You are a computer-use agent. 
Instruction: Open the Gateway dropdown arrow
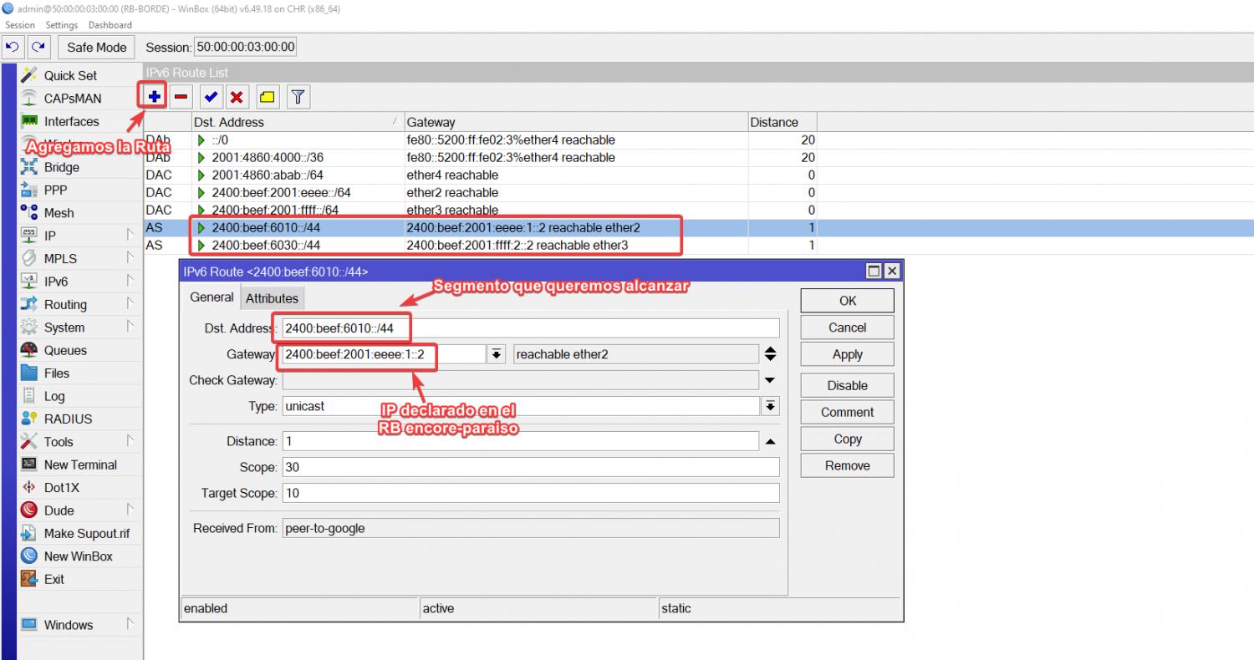tap(497, 354)
